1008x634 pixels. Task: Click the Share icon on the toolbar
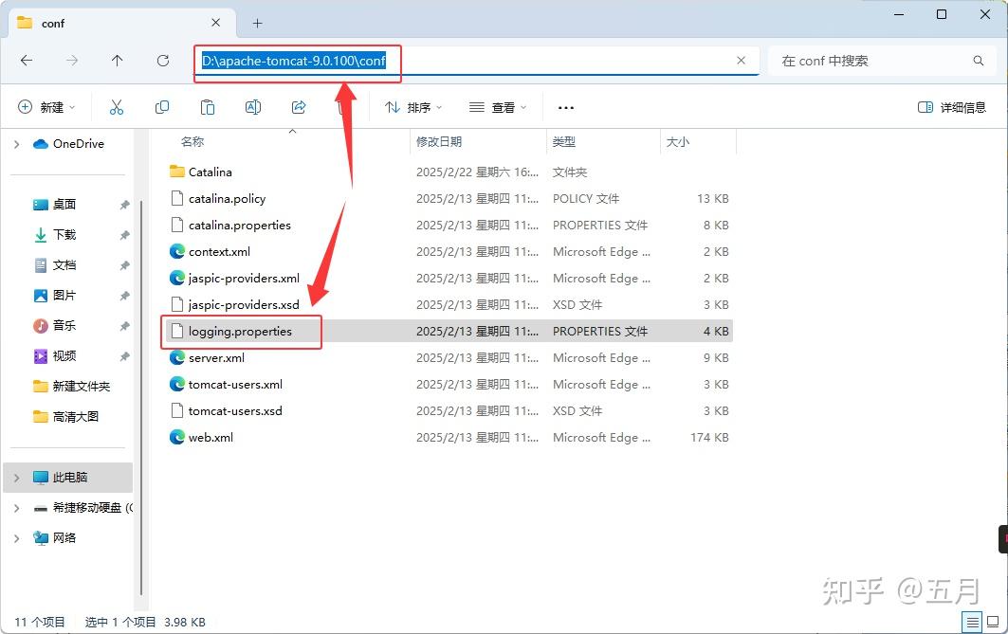(299, 107)
